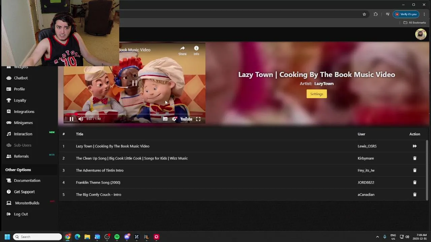431x242 pixels.
Task: Click the Minigames controller icon
Action: click(9, 123)
